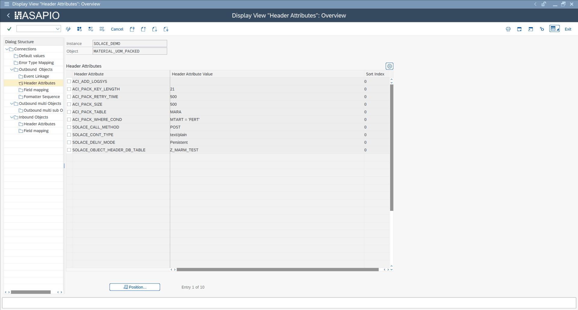Open Error Type Mapping tree item

point(36,63)
